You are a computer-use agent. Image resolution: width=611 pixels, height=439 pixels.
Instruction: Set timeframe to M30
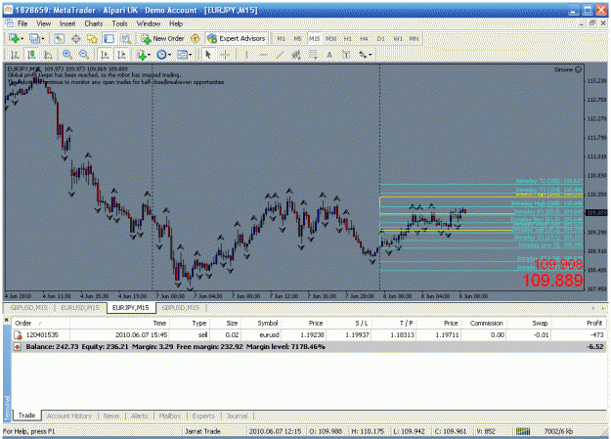point(330,38)
